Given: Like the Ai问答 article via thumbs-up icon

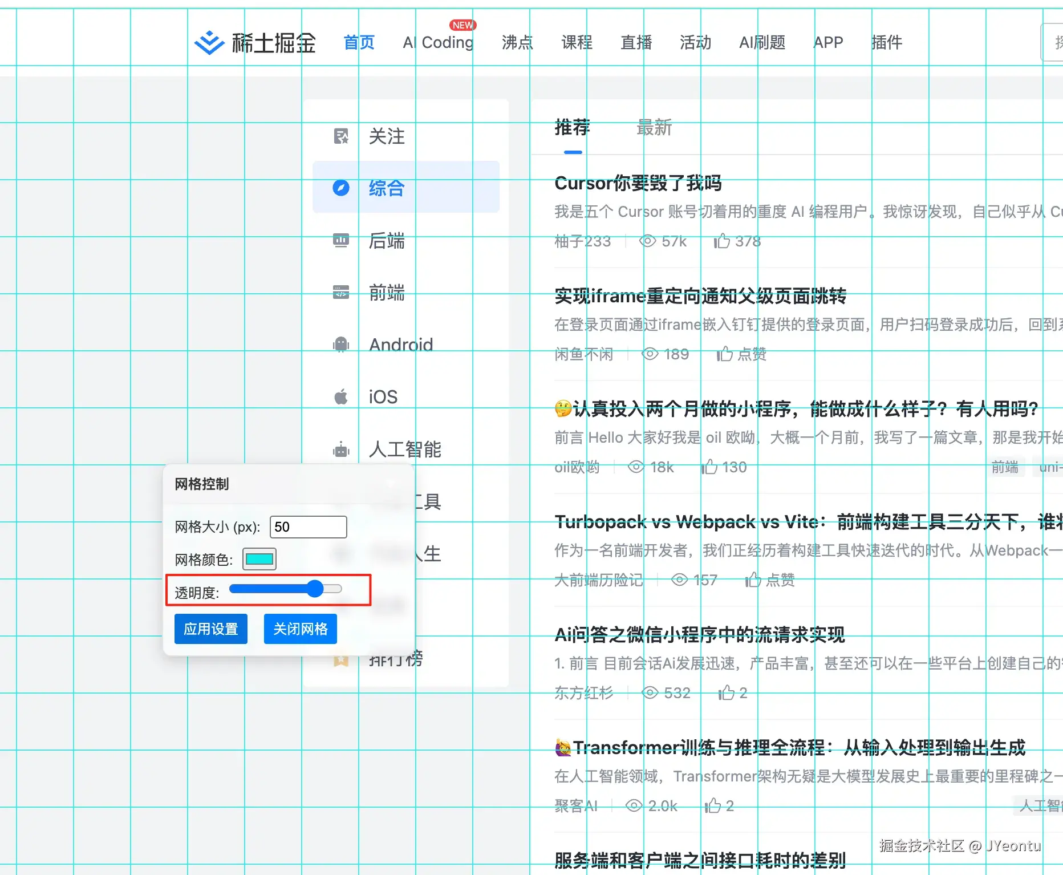Looking at the screenshot, I should point(726,692).
